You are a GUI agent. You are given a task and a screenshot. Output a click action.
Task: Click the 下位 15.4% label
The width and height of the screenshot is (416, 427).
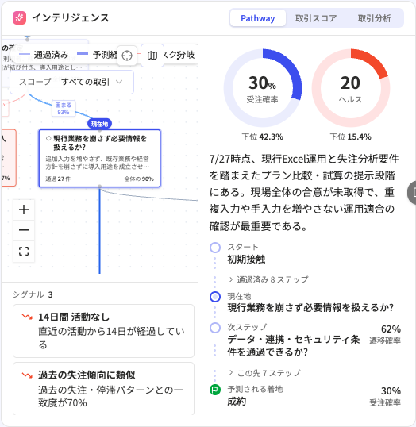pos(351,137)
